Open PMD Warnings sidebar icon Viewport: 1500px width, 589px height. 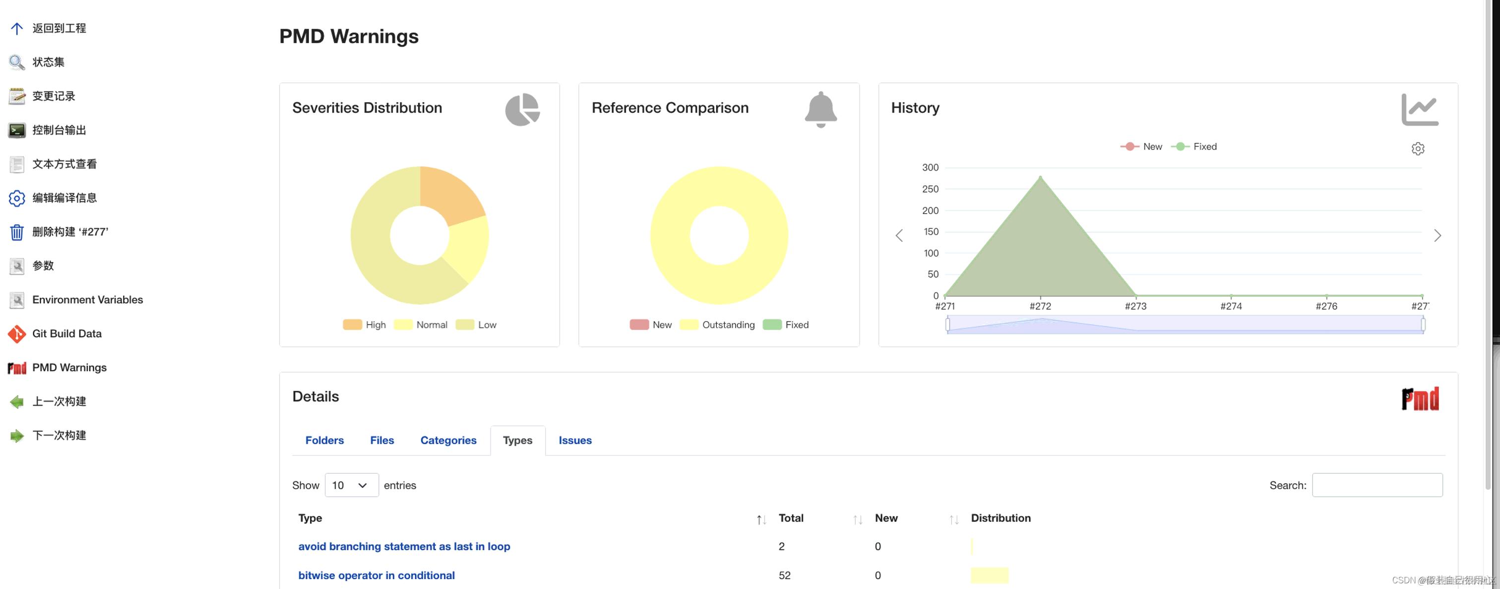pos(17,368)
